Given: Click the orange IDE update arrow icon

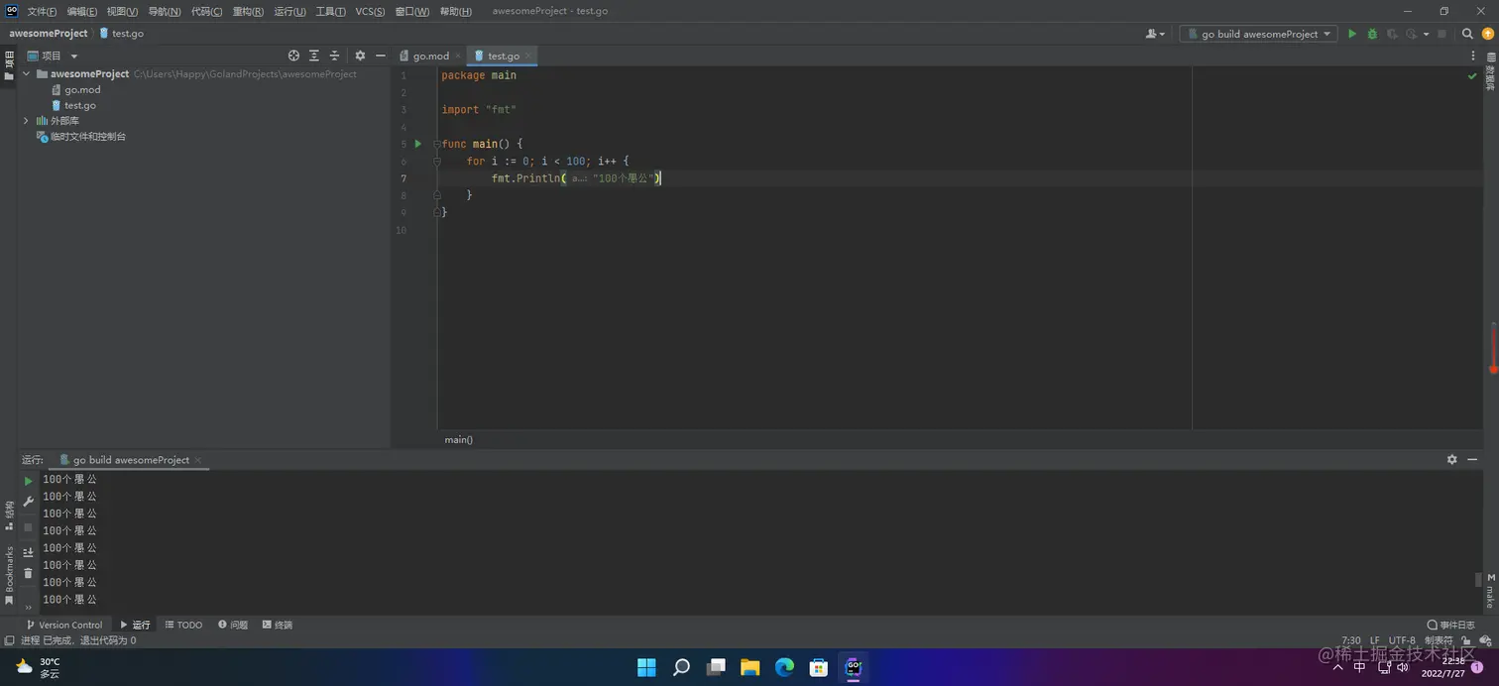Looking at the screenshot, I should (1487, 34).
